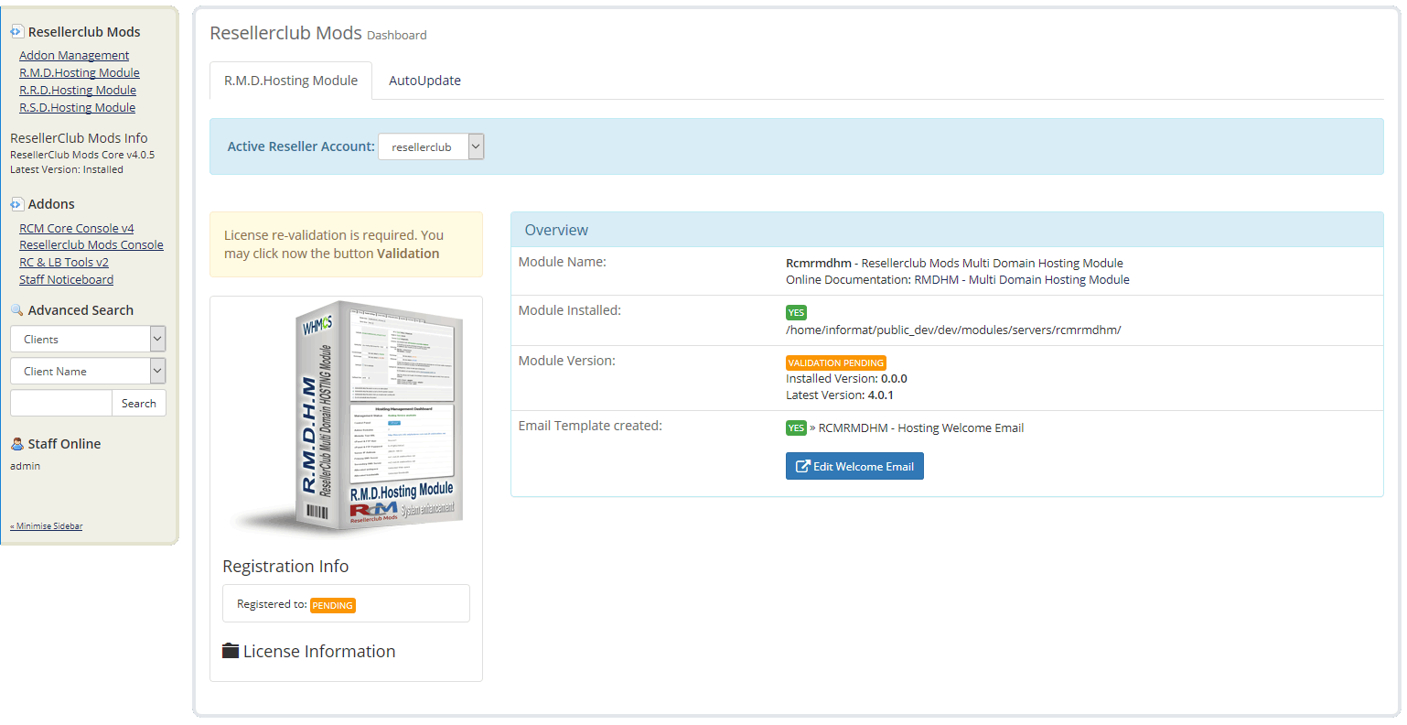Image resolution: width=1407 pixels, height=725 pixels.
Task: Click the Staff Online person icon
Action: (x=16, y=444)
